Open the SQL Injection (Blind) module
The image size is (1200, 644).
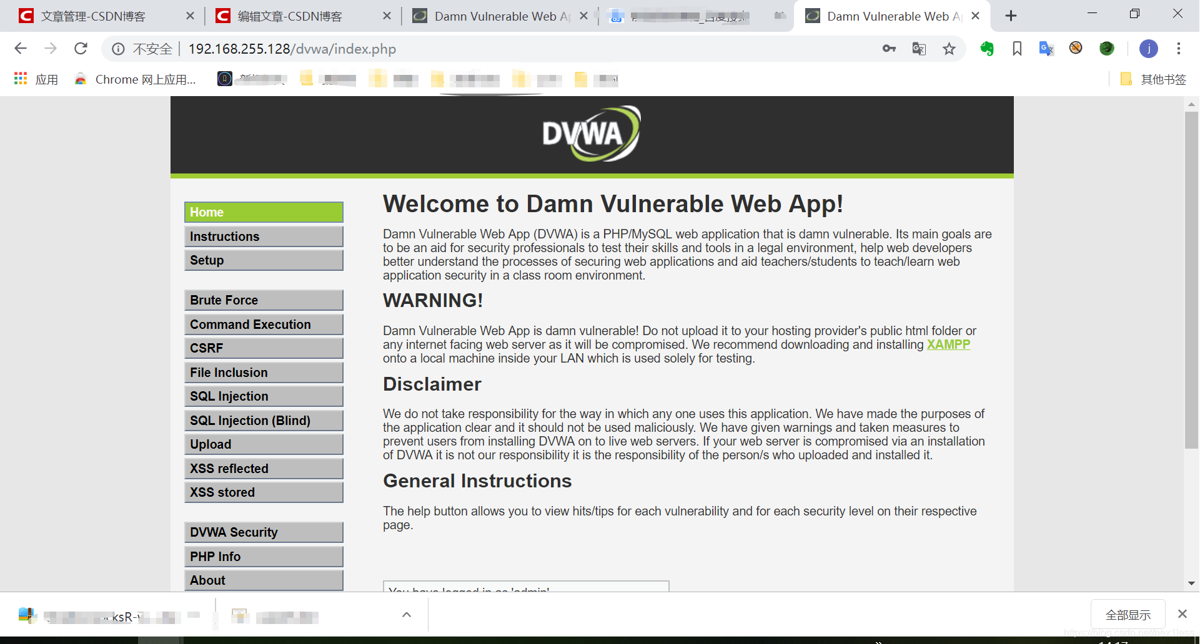click(264, 421)
